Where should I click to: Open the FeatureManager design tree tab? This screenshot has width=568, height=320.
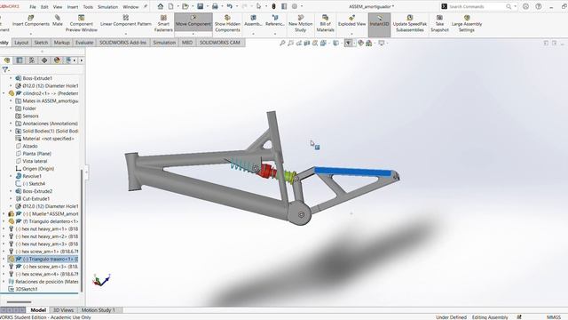[7, 60]
